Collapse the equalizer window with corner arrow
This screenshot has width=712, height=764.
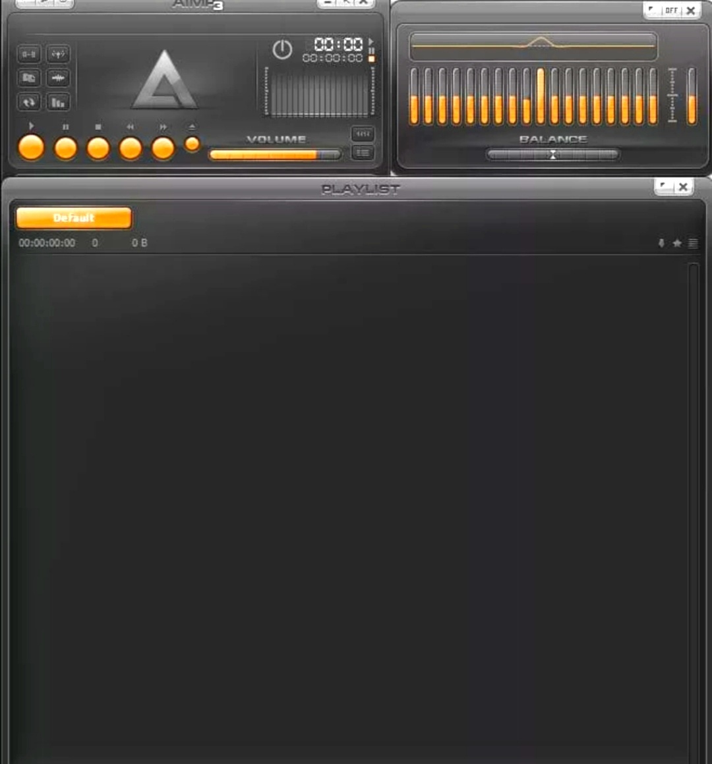click(x=652, y=10)
